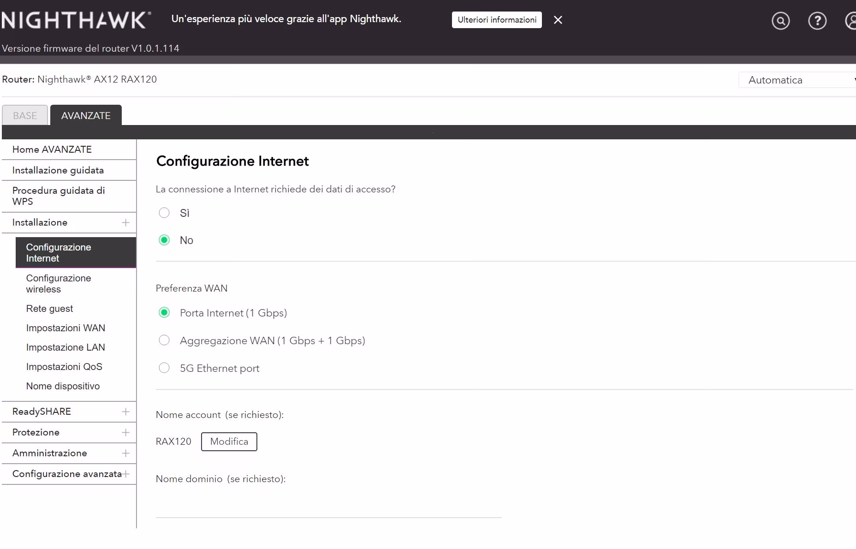
Task: Open Installazione guidata menu item
Action: [69, 170]
